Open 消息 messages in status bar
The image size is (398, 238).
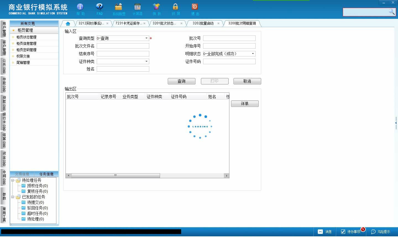(325, 232)
